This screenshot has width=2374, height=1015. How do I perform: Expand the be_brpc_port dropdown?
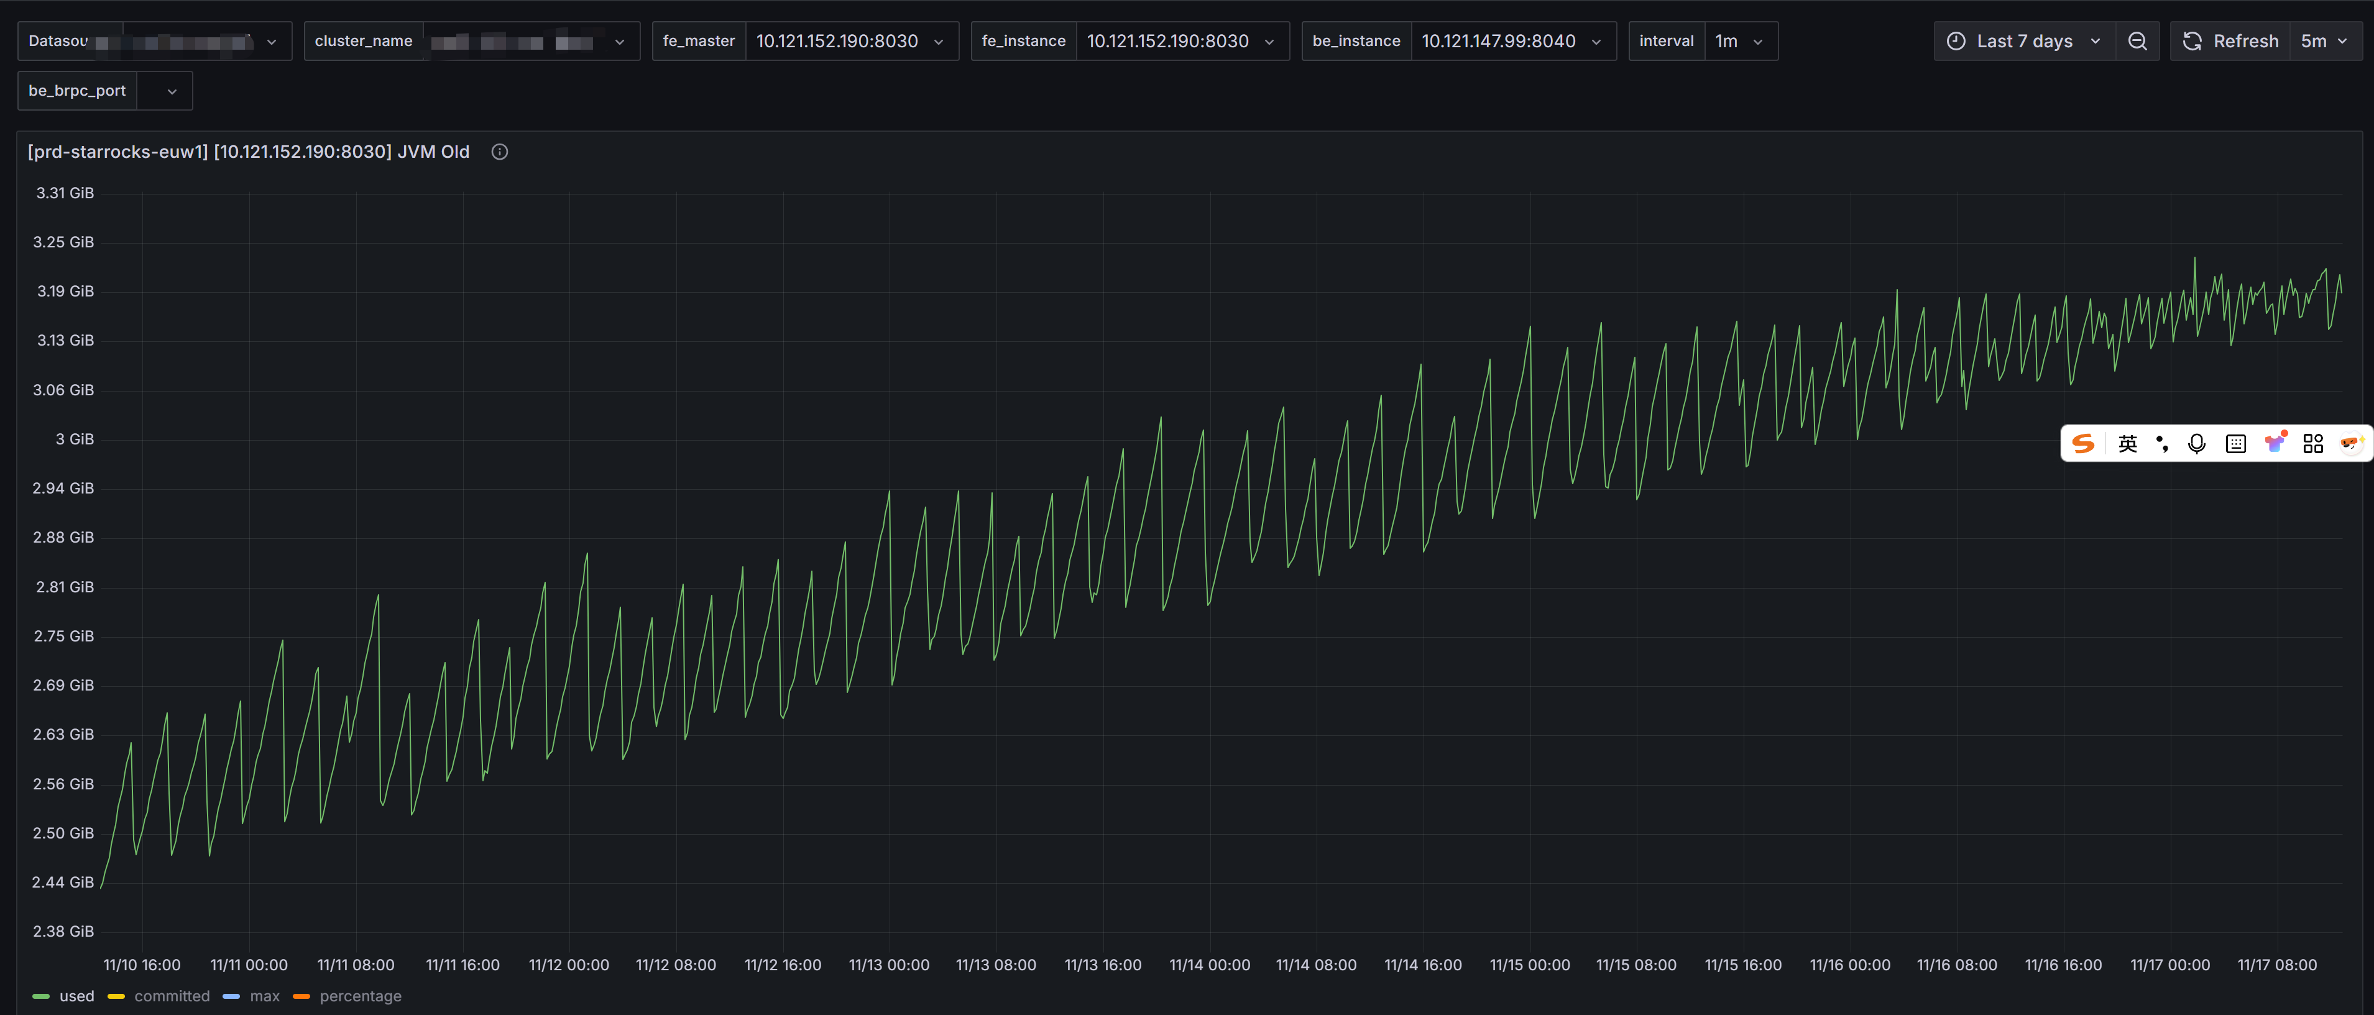164,91
